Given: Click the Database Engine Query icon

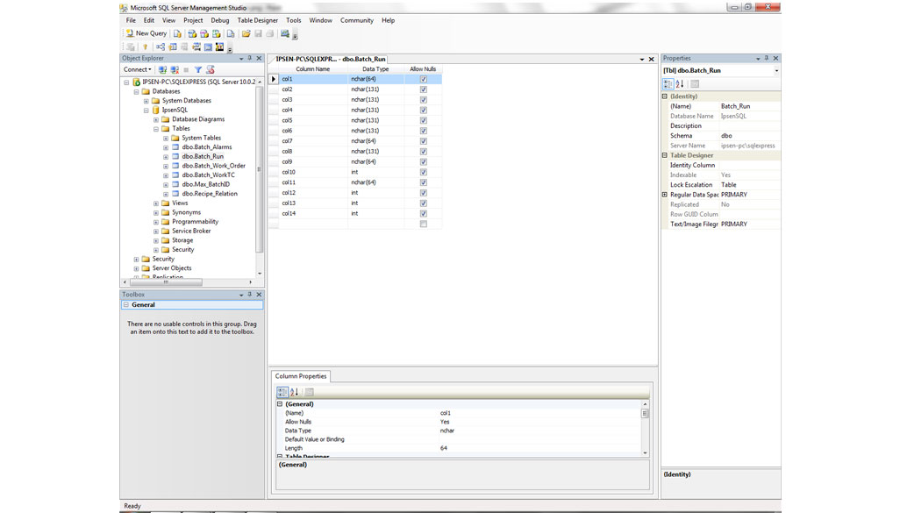Looking at the screenshot, I should 178,33.
